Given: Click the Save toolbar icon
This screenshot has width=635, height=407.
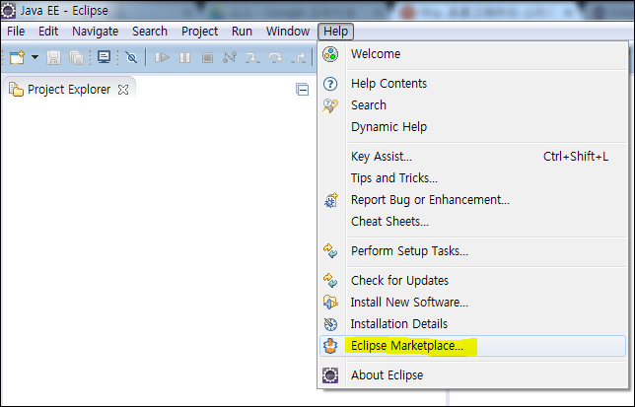Looking at the screenshot, I should click(53, 57).
